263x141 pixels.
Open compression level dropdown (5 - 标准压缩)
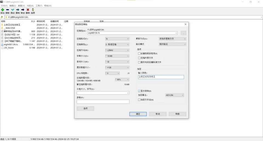pyautogui.click(x=117, y=44)
